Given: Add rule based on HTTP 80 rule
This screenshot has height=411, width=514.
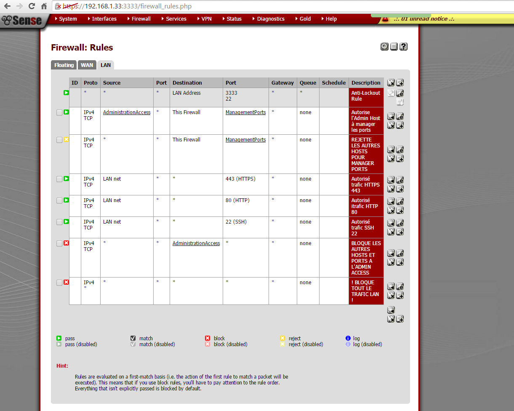Looking at the screenshot, I should tap(400, 210).
